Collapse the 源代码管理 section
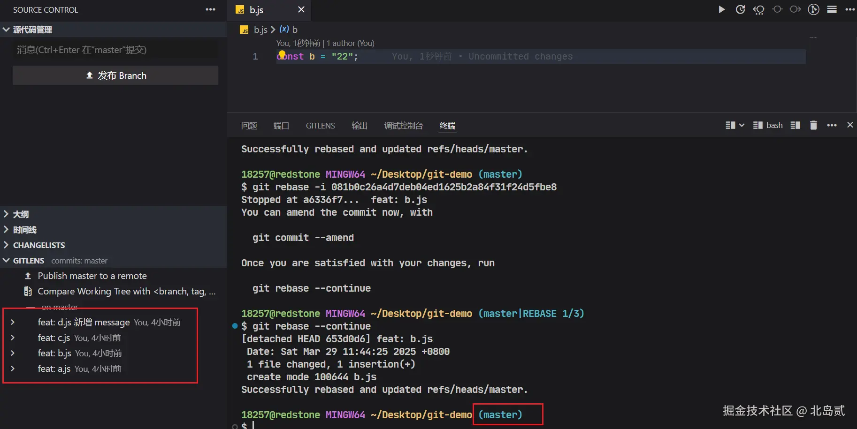The height and width of the screenshot is (429, 857). (x=113, y=30)
